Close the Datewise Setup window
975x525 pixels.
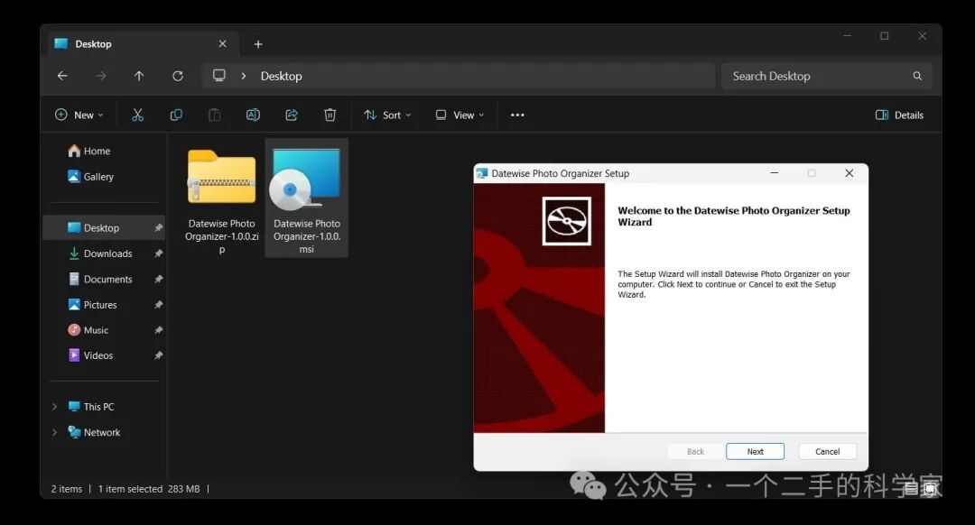849,172
